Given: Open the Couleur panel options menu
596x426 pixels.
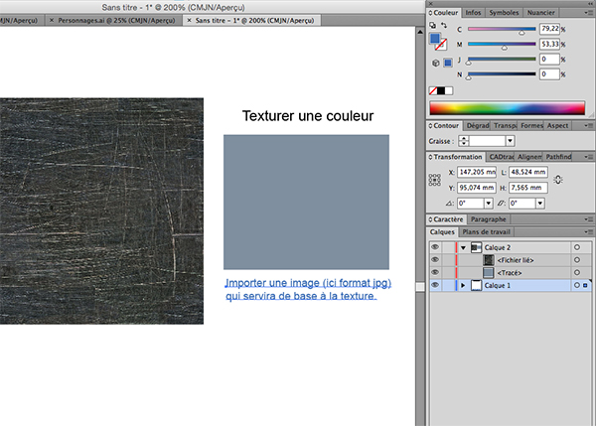Looking at the screenshot, I should (587, 13).
